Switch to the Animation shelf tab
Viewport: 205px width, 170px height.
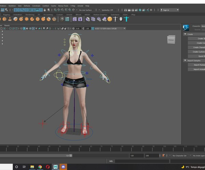point(18,15)
